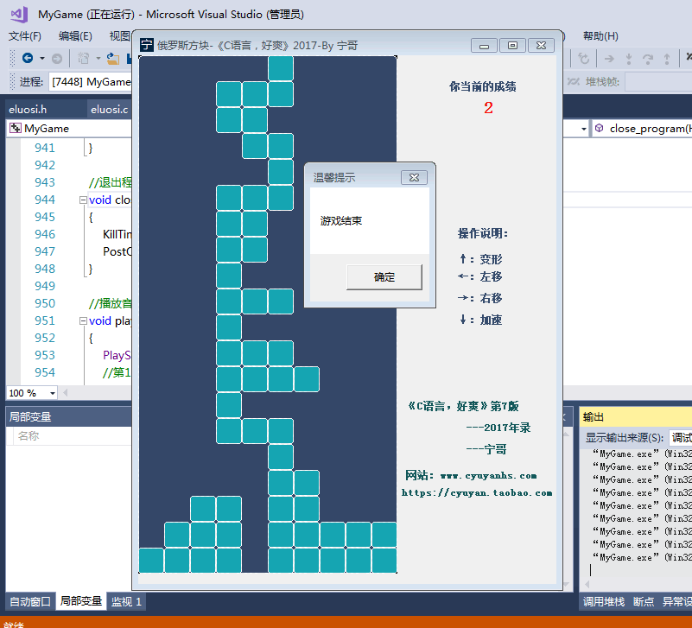
Task: Open the 文件(F) menu
Action: pos(25,36)
